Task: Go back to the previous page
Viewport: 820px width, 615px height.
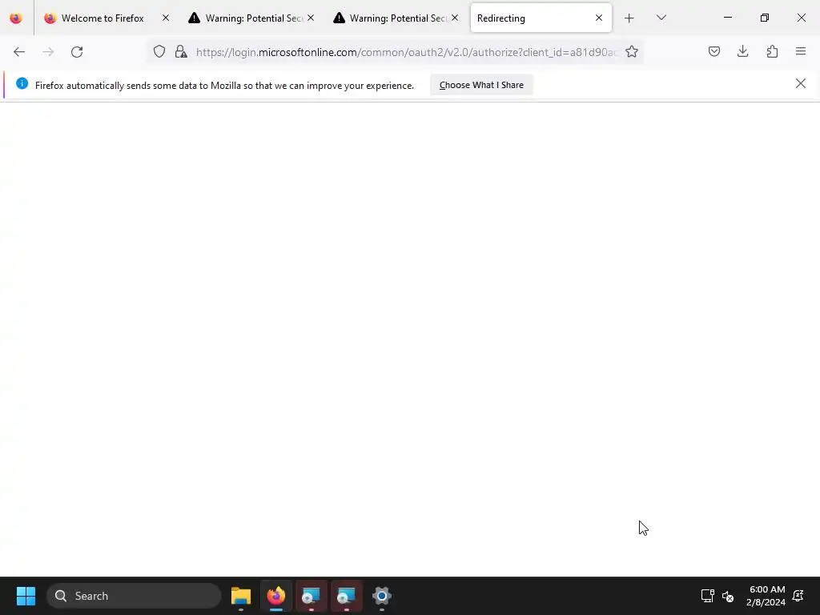Action: [x=19, y=52]
